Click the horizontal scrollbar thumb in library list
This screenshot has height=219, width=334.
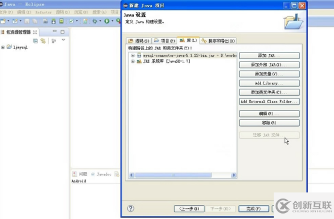(174, 175)
